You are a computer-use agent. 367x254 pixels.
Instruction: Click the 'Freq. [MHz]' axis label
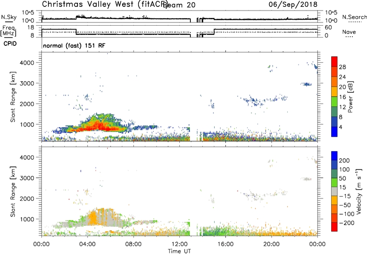click(9, 31)
